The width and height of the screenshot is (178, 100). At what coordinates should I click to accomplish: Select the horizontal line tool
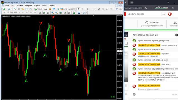point(91,9)
